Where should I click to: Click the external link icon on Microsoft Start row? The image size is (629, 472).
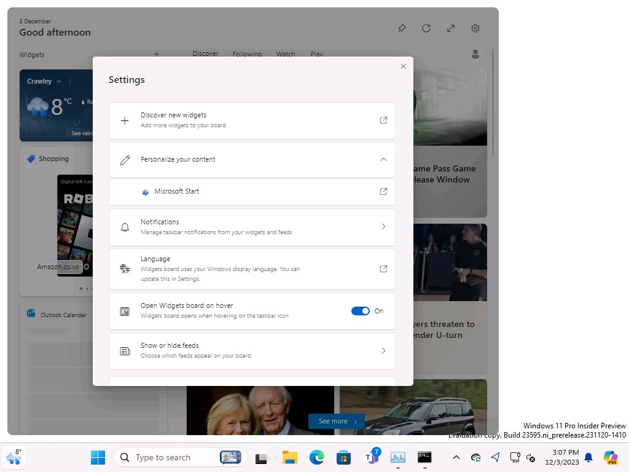tap(383, 192)
